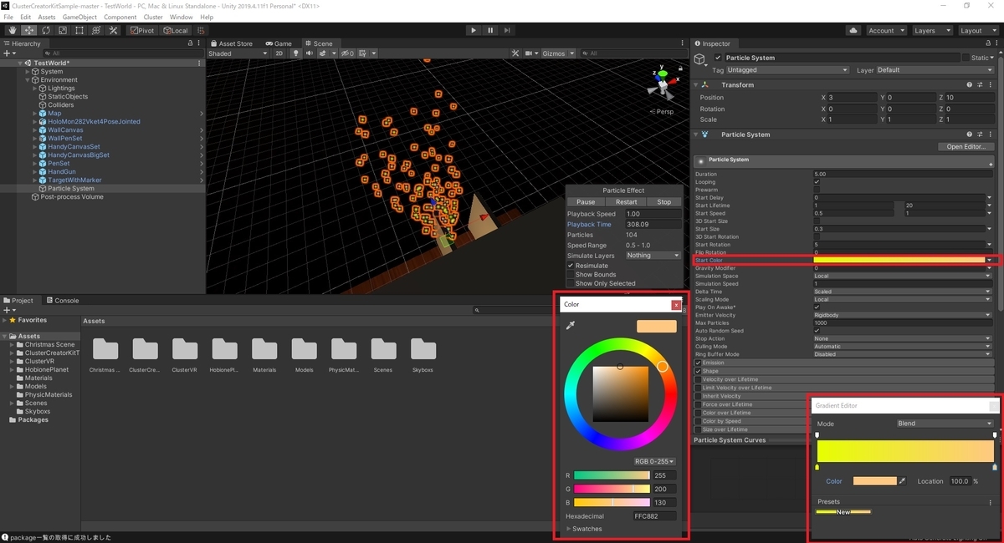Toggle scene lighting bulb icon
This screenshot has height=543, width=1004.
tap(295, 53)
